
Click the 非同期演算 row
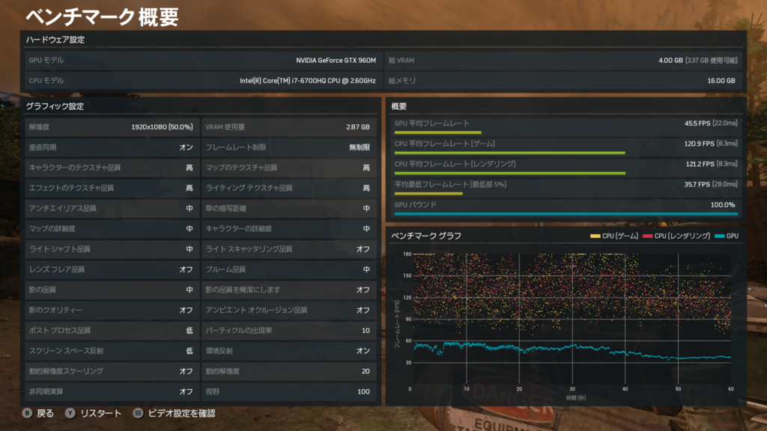112,391
